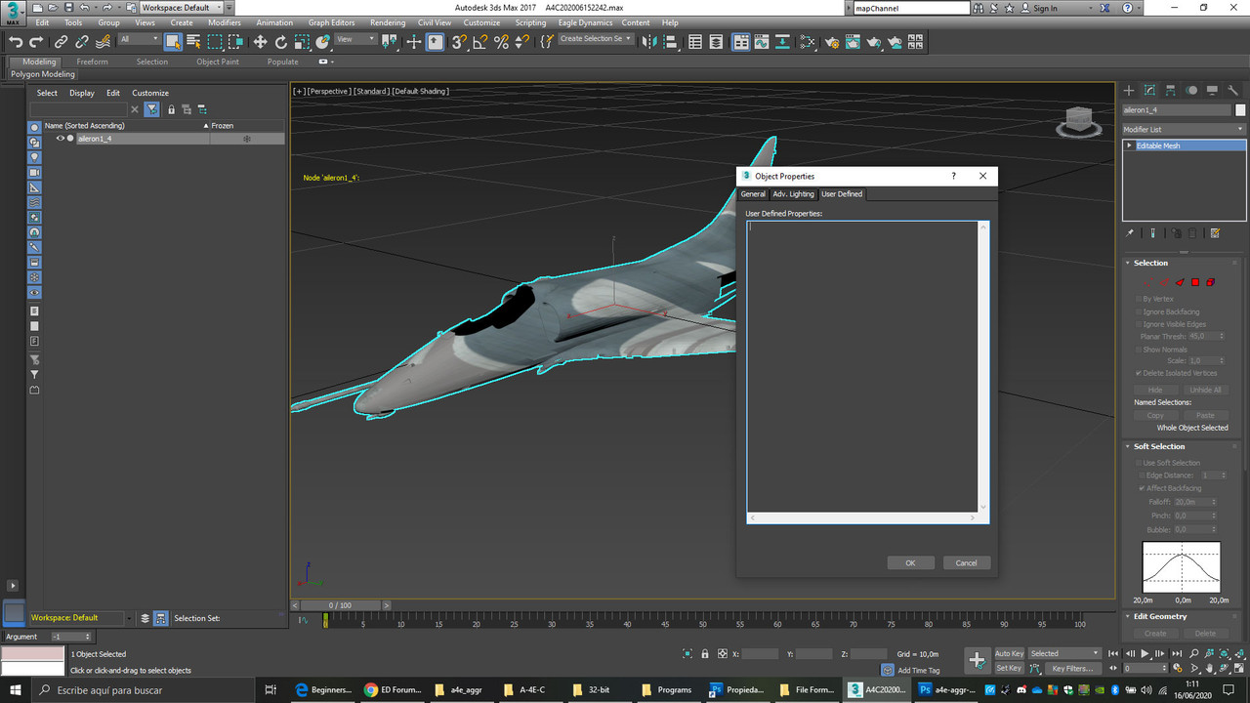1250x703 pixels.
Task: Open the Modifier List dropdown
Action: click(x=1184, y=129)
